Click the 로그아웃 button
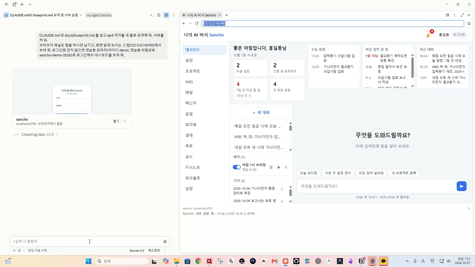 click(x=459, y=35)
